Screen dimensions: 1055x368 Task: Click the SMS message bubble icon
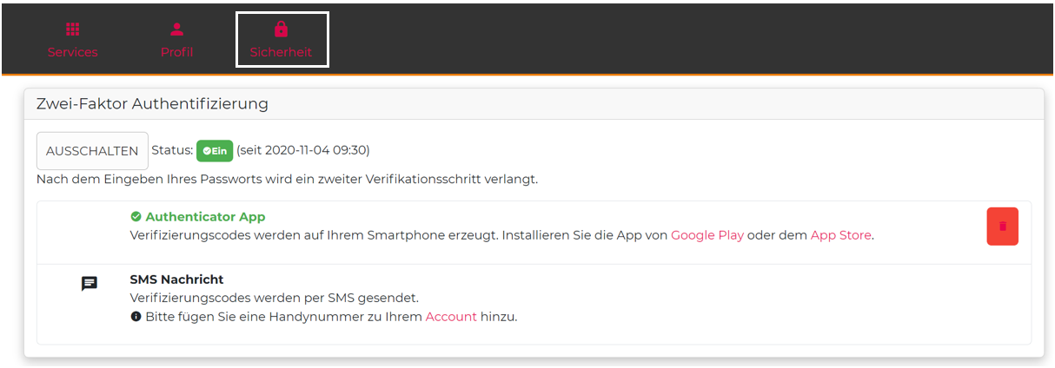pos(90,284)
